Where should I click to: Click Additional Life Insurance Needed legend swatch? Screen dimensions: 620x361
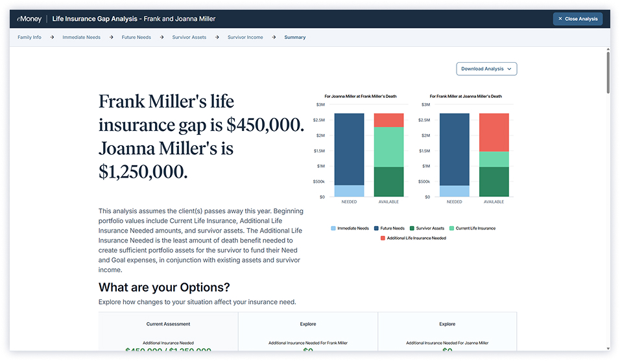click(x=383, y=239)
